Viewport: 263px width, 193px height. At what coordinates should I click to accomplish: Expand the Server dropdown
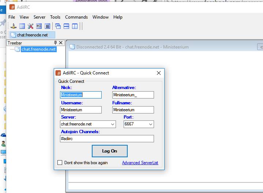point(113,124)
